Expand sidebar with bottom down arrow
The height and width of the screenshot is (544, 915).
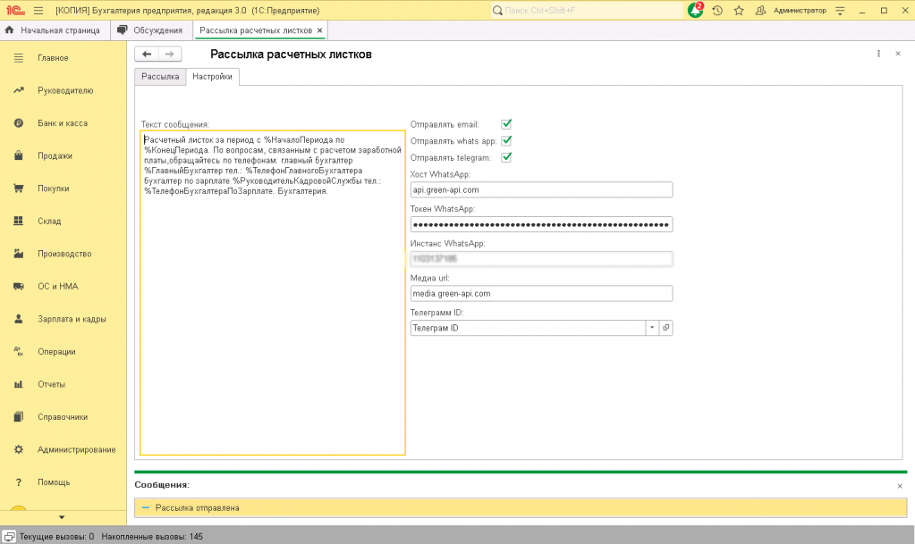tap(62, 517)
